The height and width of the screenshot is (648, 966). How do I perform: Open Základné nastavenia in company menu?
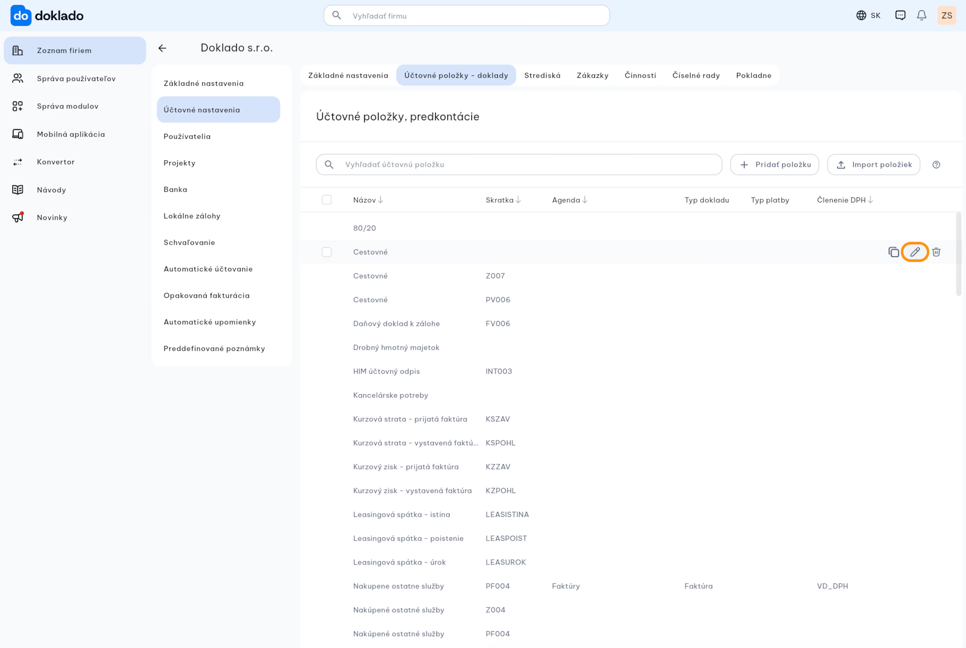pyautogui.click(x=218, y=83)
